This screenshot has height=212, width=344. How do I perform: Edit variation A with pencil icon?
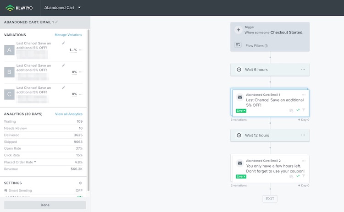click(63, 43)
